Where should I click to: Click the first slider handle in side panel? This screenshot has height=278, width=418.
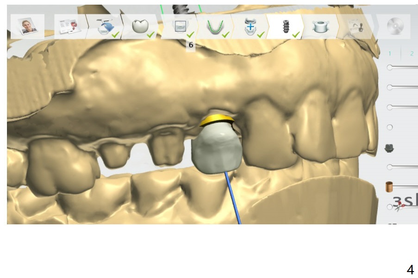tap(390, 68)
